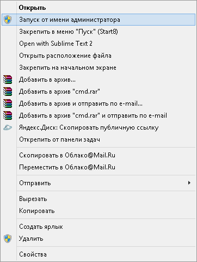Click WinRAR icon beside "cmd.rar" и отправить по e-mail
Viewport: 197px width, 262px height.
(x=8, y=115)
